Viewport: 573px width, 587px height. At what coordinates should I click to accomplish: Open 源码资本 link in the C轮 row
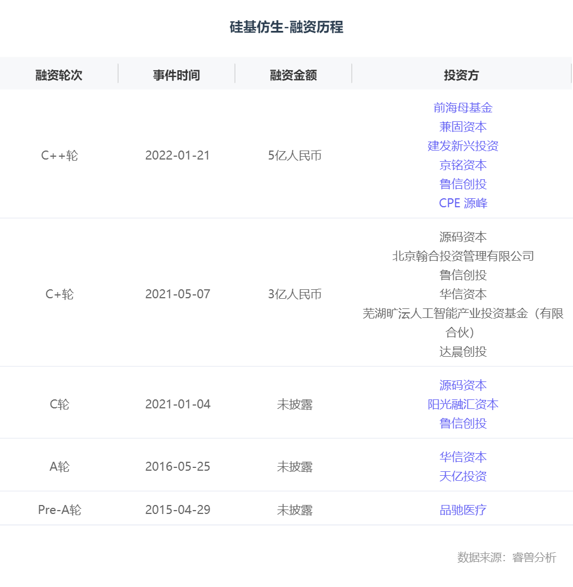[463, 385]
